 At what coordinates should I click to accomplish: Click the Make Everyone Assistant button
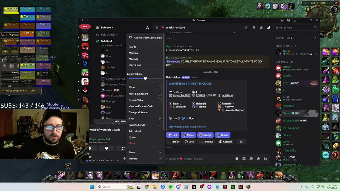point(20,91)
